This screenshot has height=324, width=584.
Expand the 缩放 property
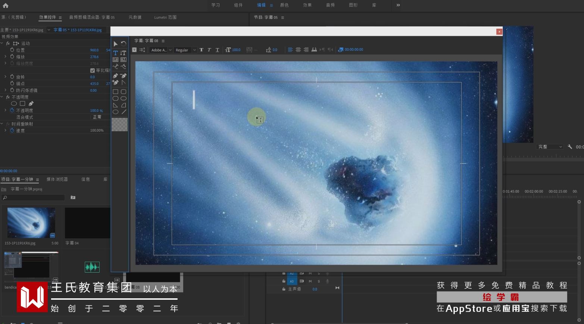pos(5,57)
